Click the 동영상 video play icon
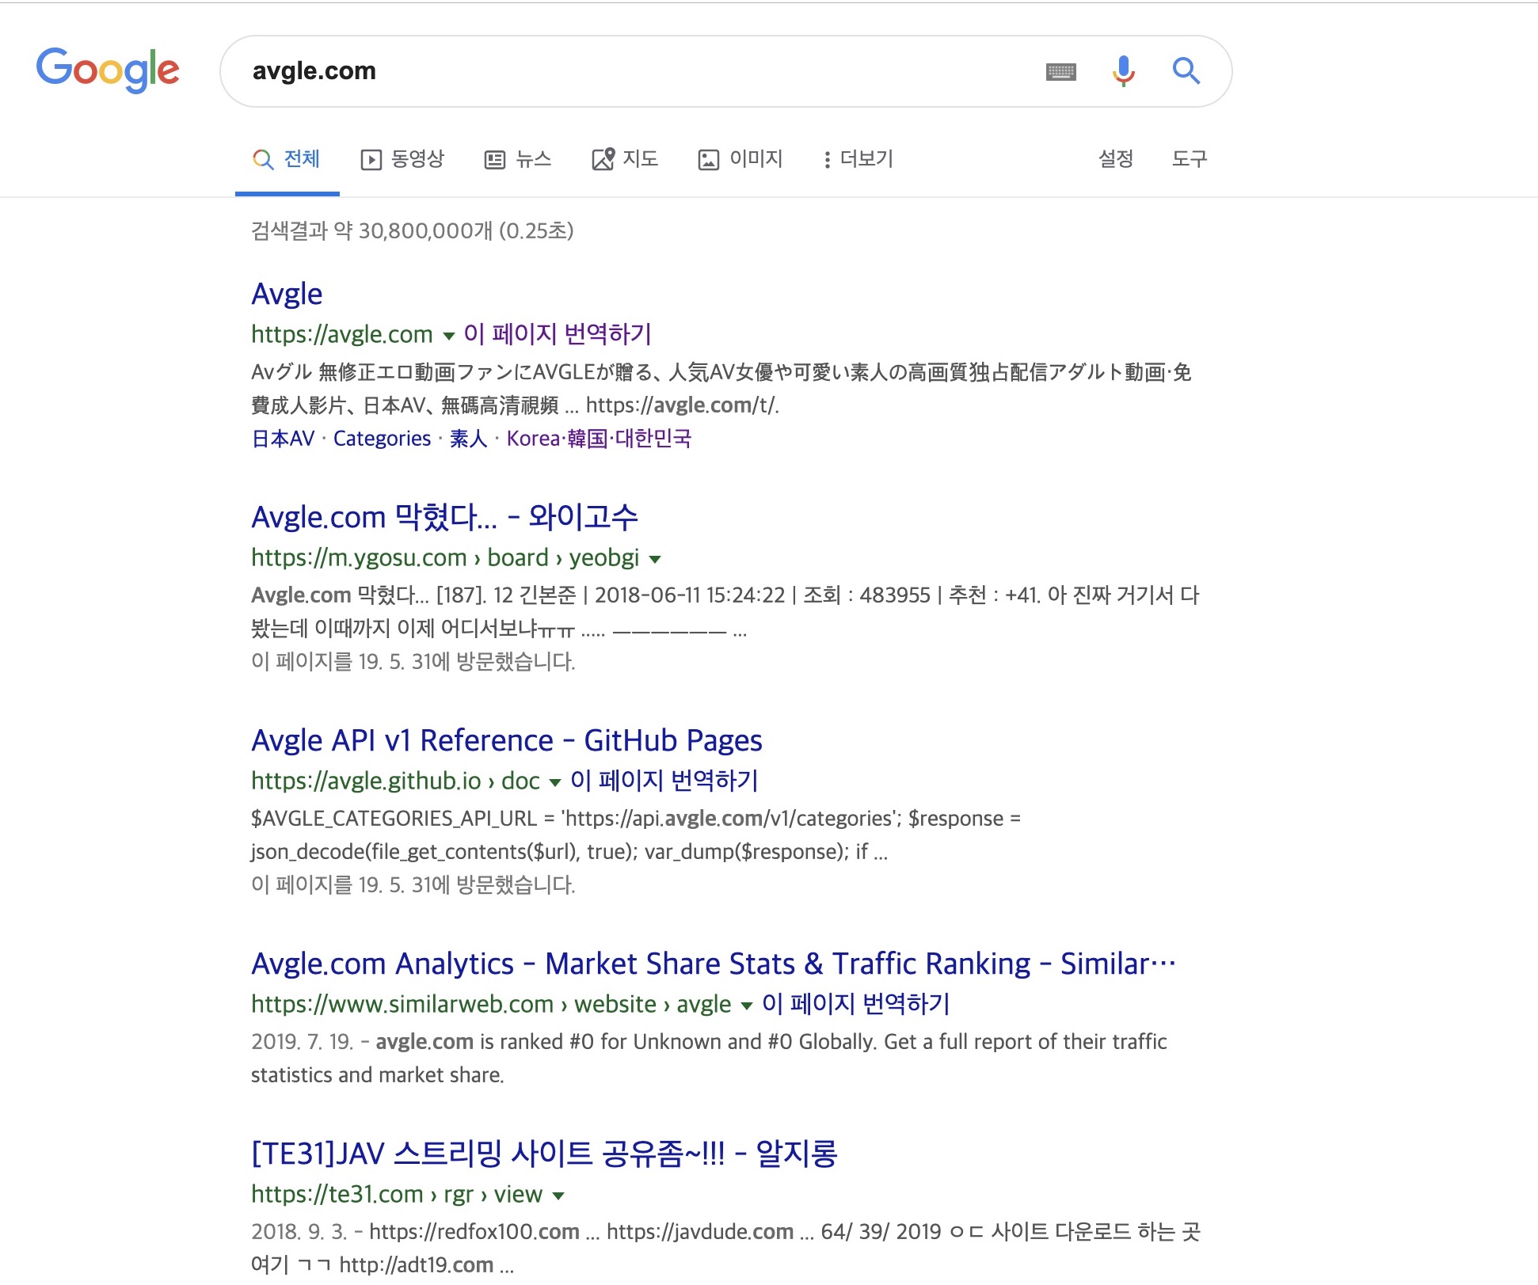 [x=371, y=160]
